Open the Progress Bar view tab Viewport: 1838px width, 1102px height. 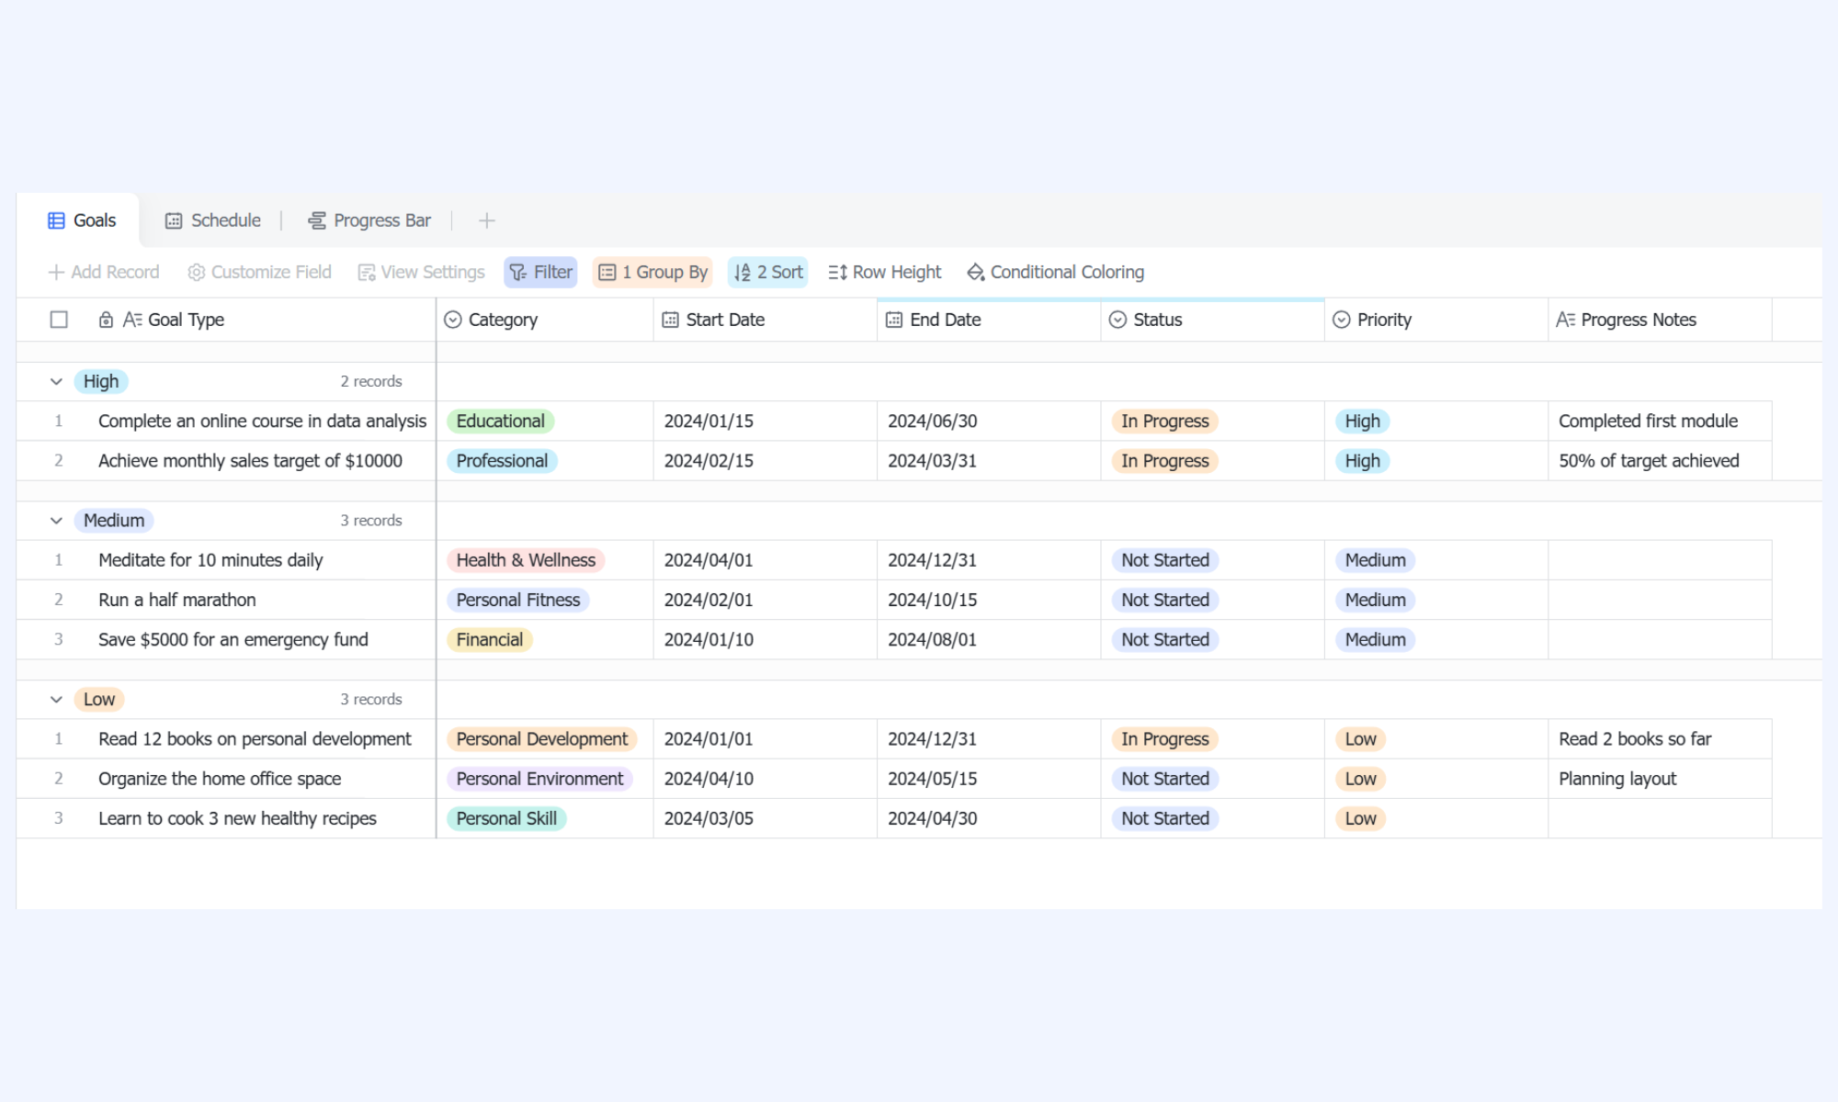click(369, 220)
